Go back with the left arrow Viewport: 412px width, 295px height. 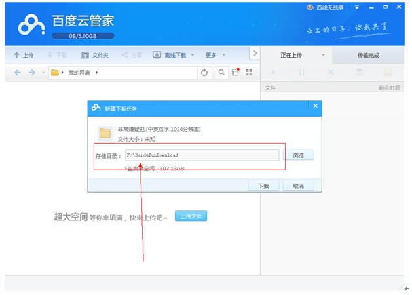(17, 73)
